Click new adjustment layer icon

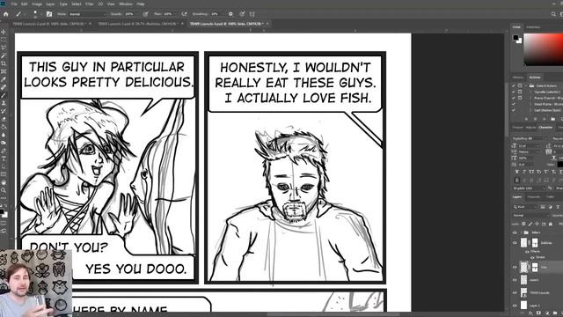point(547,313)
